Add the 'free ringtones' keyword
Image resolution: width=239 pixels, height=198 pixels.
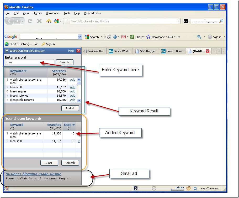[x=73, y=96]
